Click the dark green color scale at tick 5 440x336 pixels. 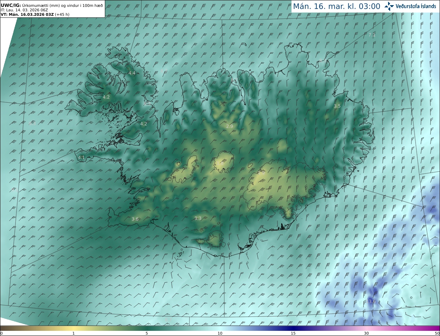(x=147, y=328)
